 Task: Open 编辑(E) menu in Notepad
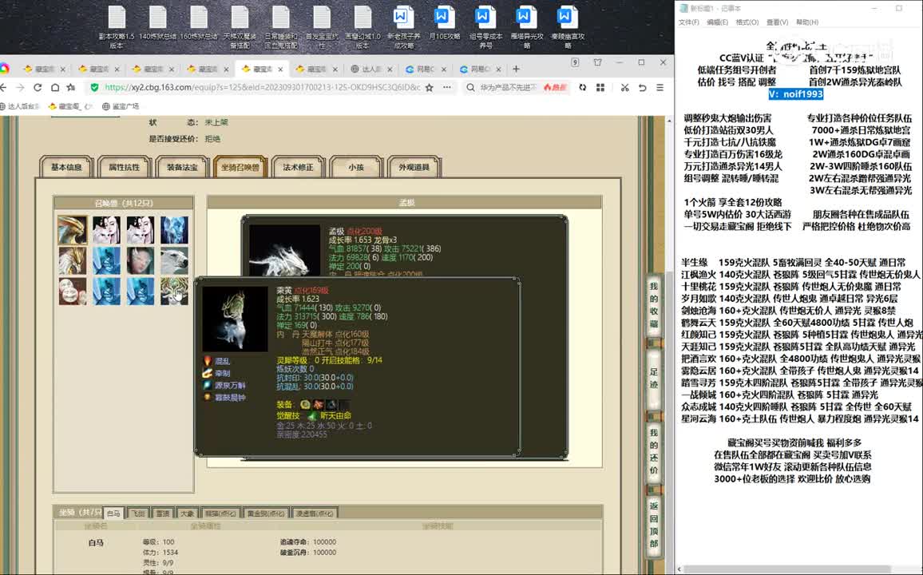717,22
